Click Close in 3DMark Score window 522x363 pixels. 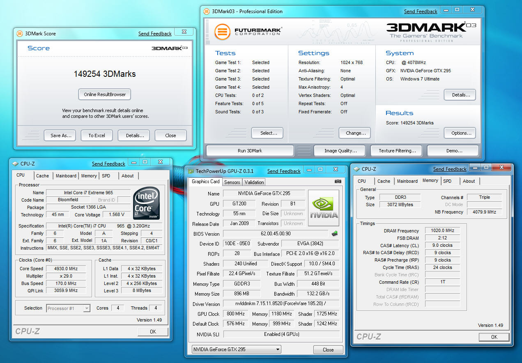tap(171, 136)
